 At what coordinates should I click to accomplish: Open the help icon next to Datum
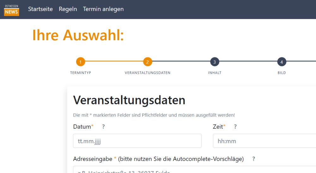[103, 127]
